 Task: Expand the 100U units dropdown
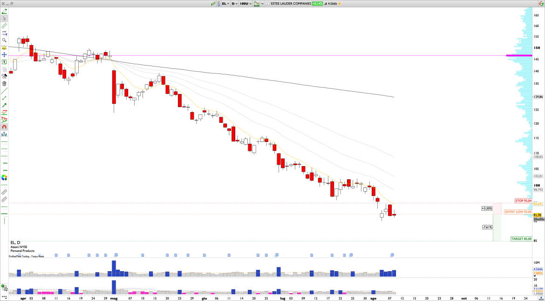point(245,3)
